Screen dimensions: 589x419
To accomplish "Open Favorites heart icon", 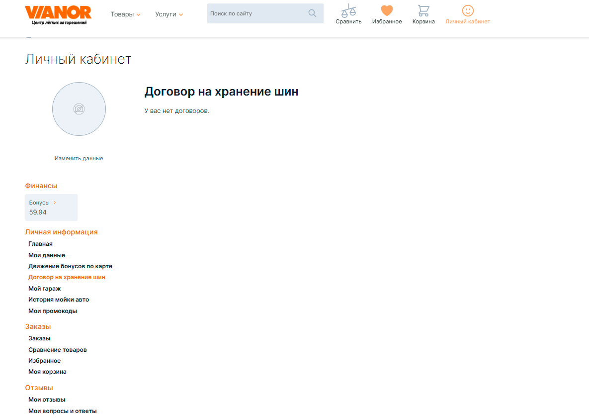I will pyautogui.click(x=387, y=10).
